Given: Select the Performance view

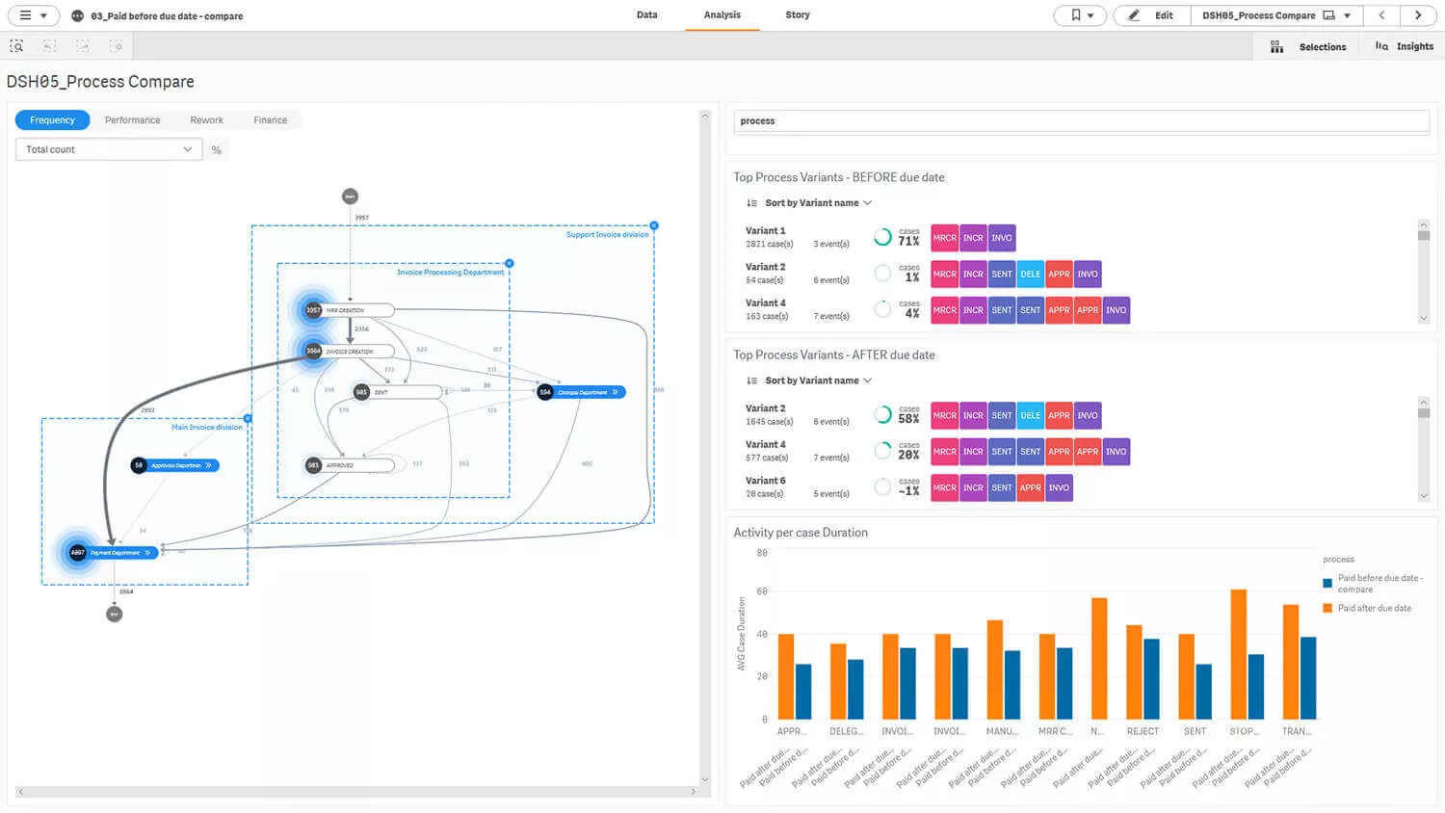Looking at the screenshot, I should (133, 120).
